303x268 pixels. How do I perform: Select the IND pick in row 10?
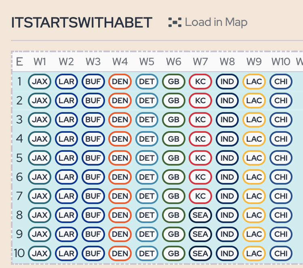(x=227, y=253)
